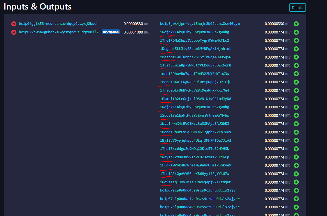
Task: Open output address bc1p3jwk4jpmfvcyt5
Action: 200,24
